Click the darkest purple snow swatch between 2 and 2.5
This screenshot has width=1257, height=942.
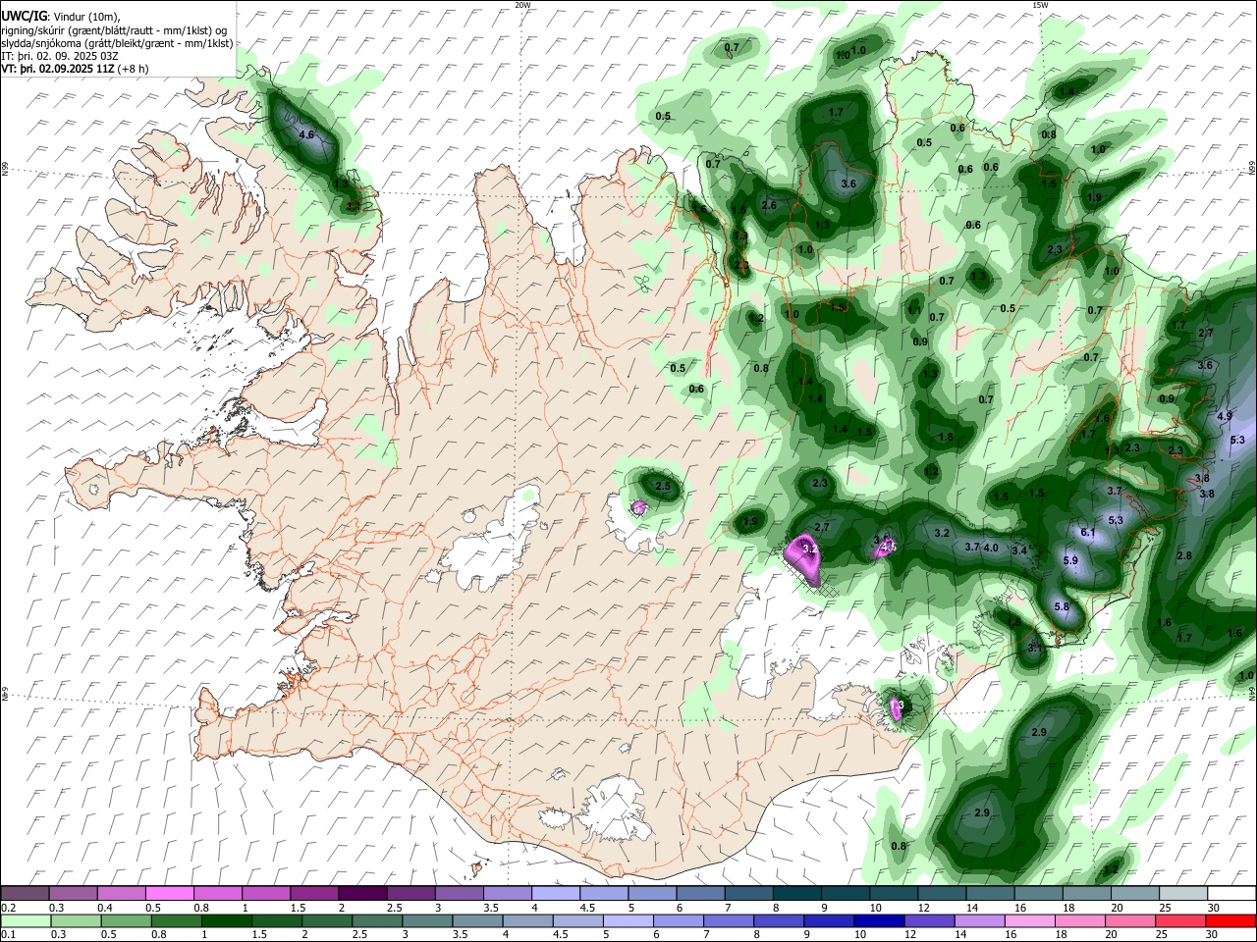(362, 894)
